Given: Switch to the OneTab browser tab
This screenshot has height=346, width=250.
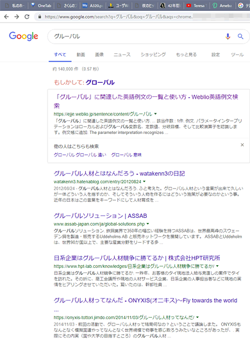Looking at the screenshot, I should point(41,6).
